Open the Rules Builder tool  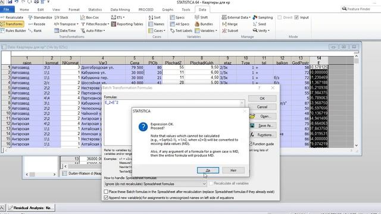[13, 31]
